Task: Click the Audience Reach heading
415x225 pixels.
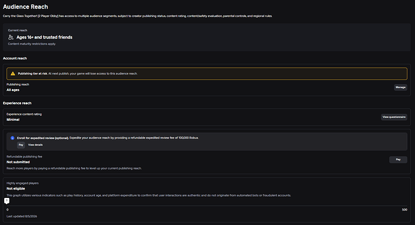Action: pos(25,7)
